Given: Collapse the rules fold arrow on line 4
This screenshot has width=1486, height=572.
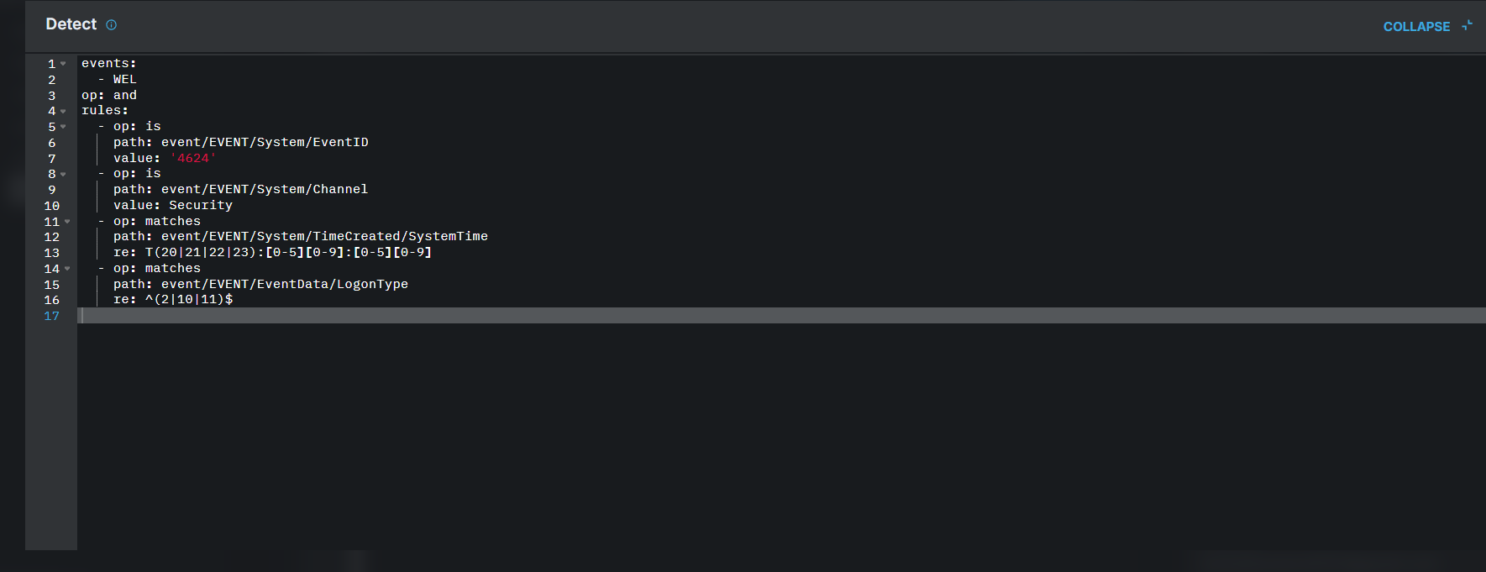Looking at the screenshot, I should point(63,111).
